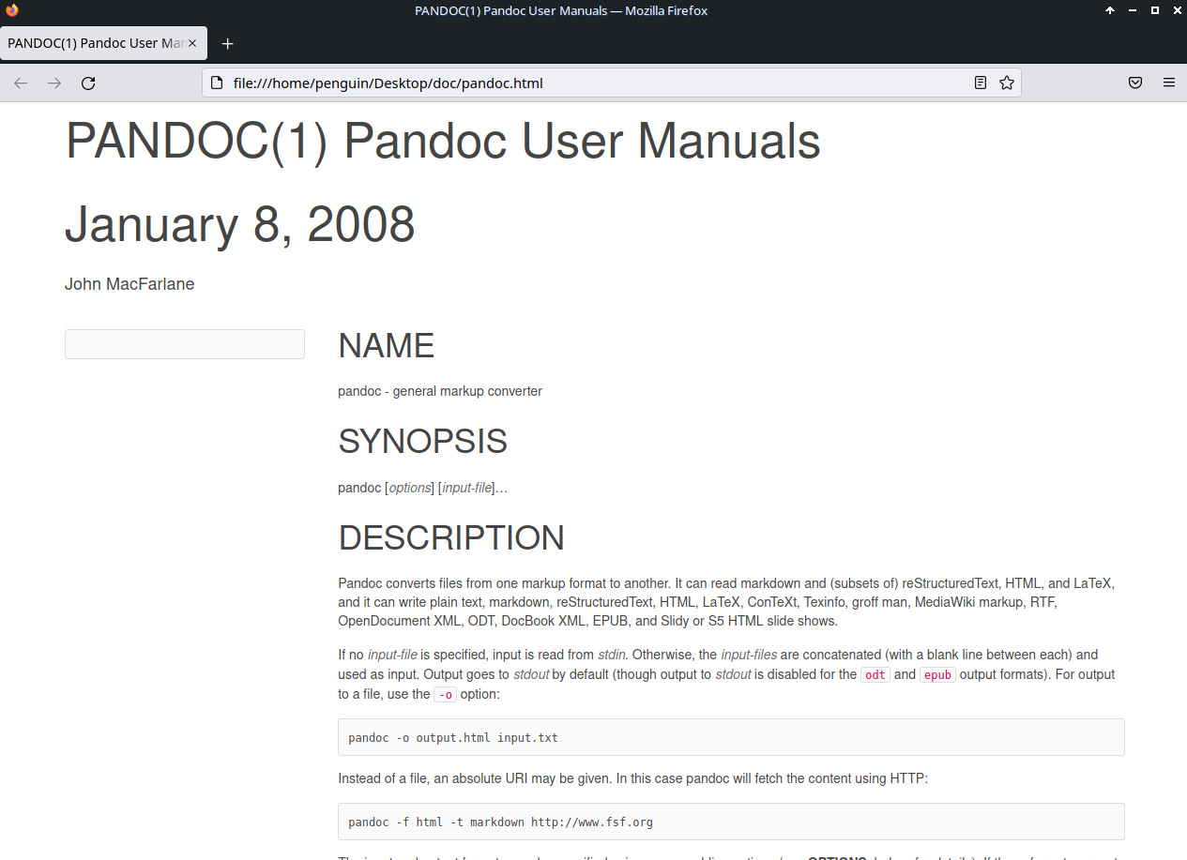Select the PANDOC(1) User Manuals tab

[x=94, y=42]
